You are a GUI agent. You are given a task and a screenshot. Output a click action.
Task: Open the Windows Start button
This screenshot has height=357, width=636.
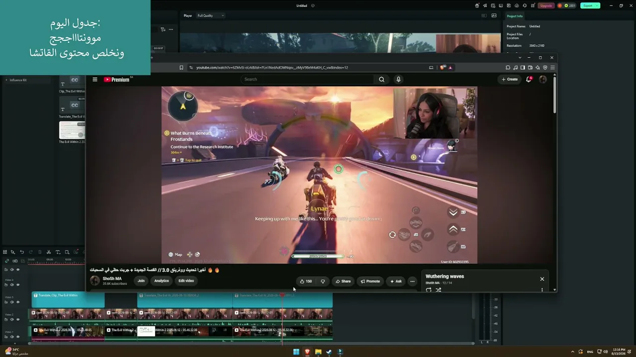coord(296,352)
